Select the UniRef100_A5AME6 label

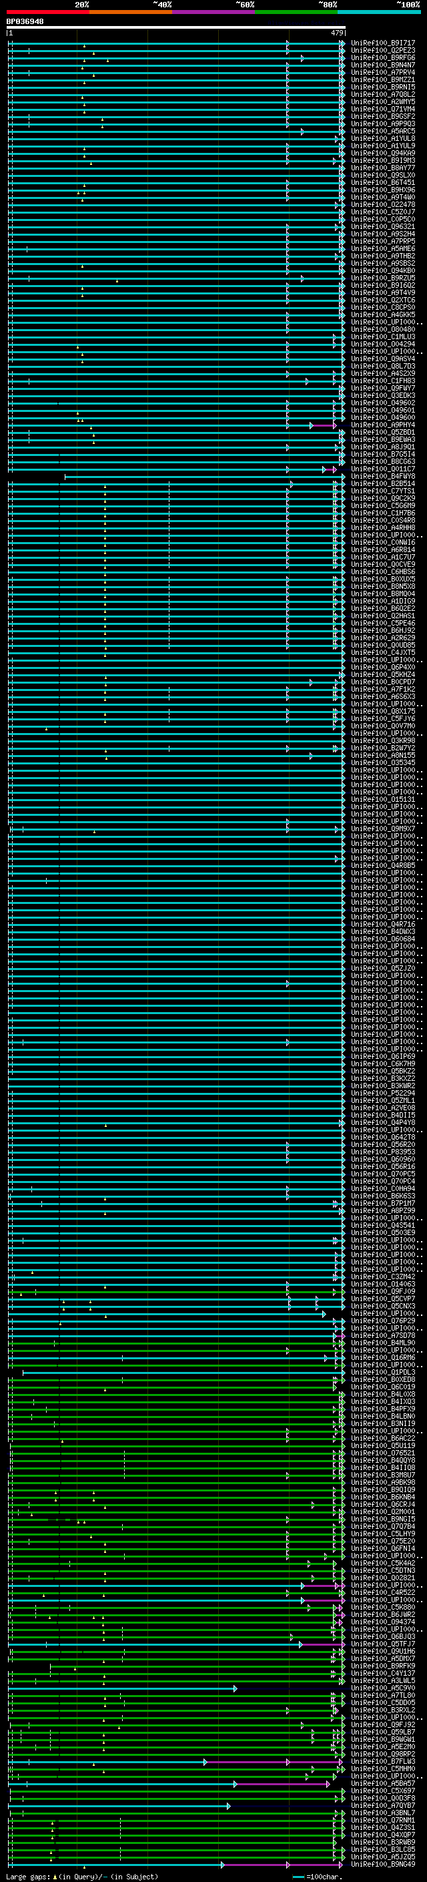coord(383,248)
